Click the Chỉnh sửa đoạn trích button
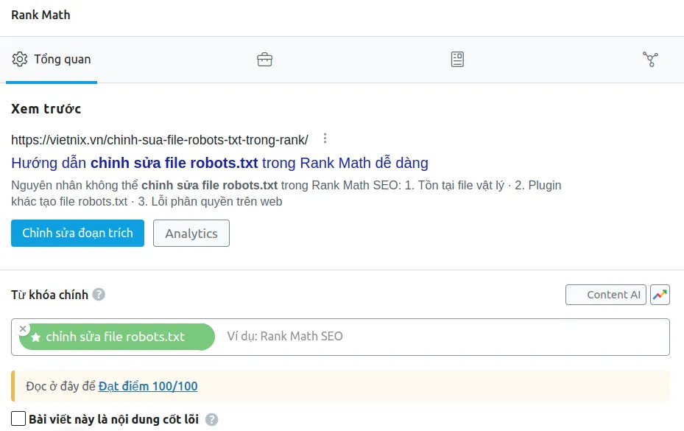 pyautogui.click(x=77, y=233)
